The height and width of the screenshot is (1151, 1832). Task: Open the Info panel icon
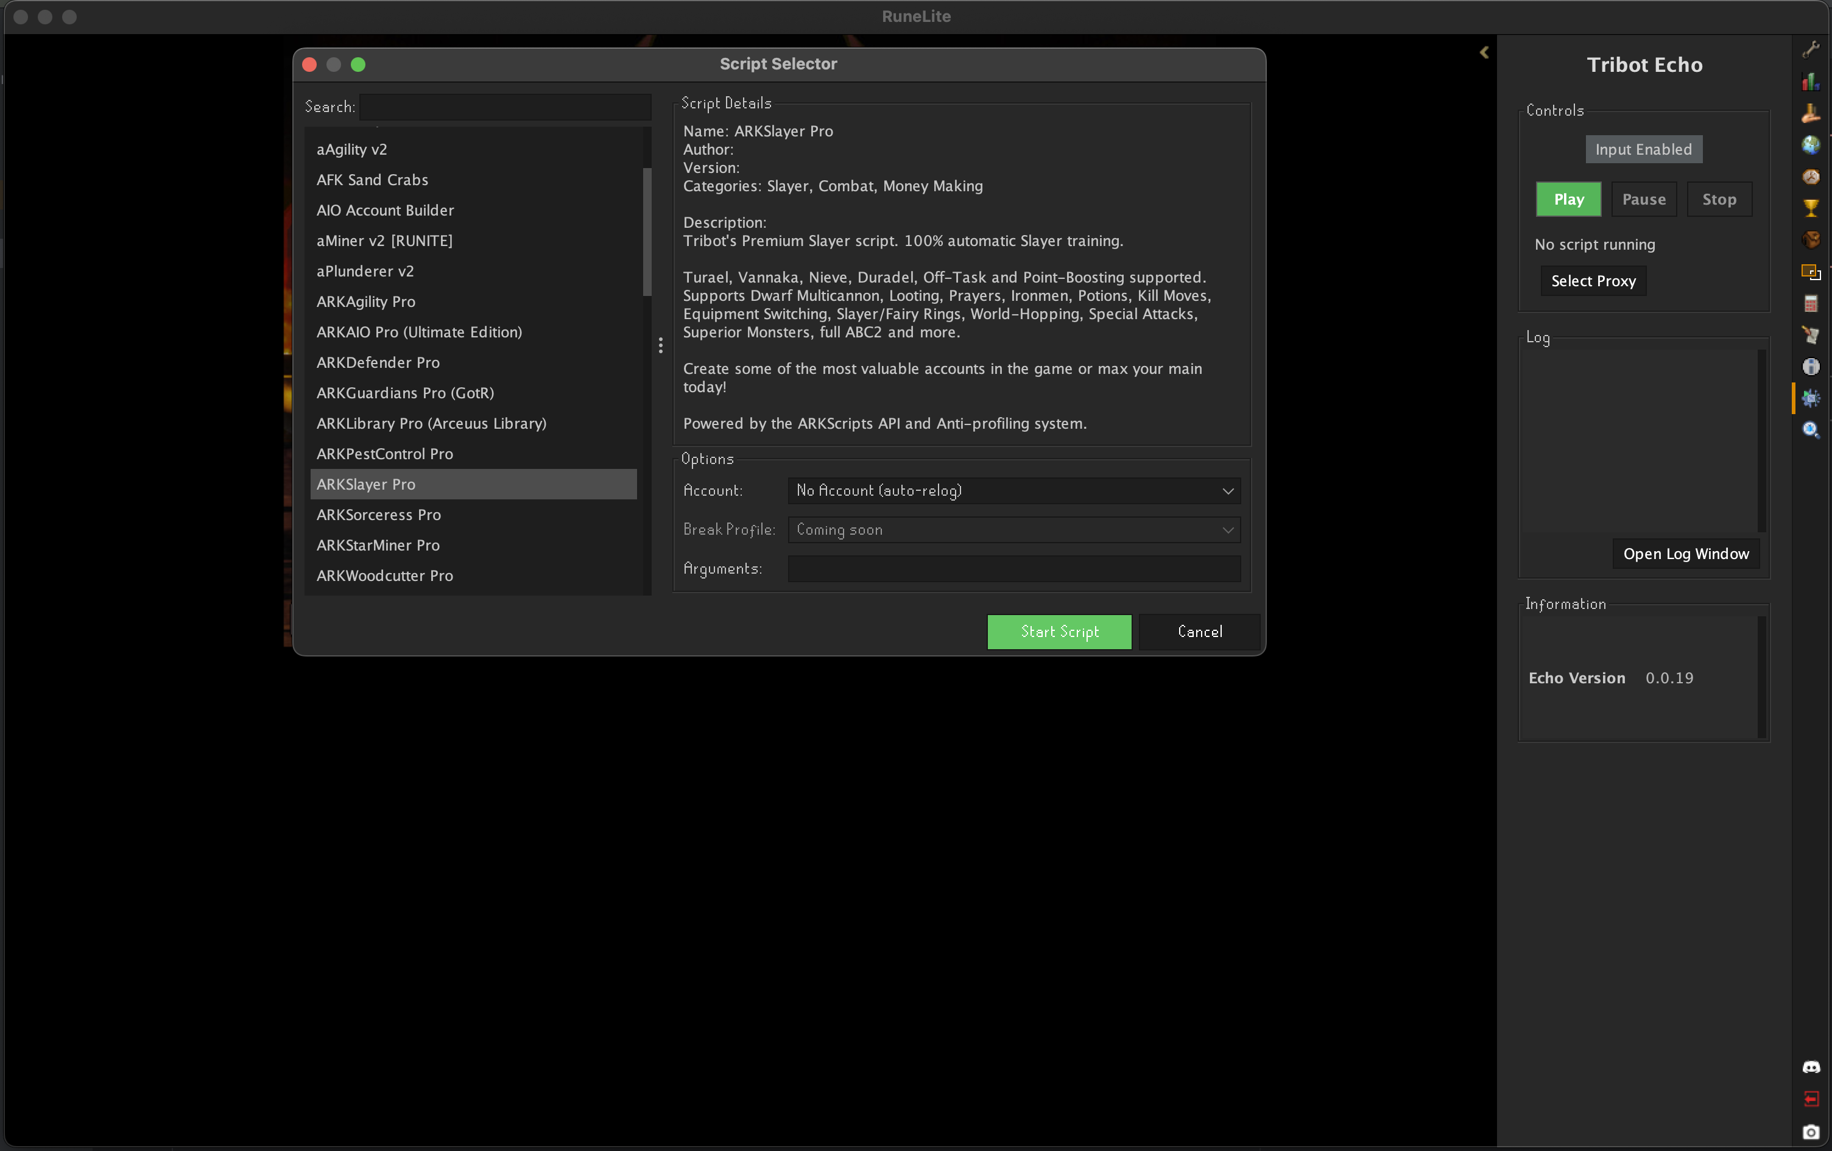coord(1811,367)
